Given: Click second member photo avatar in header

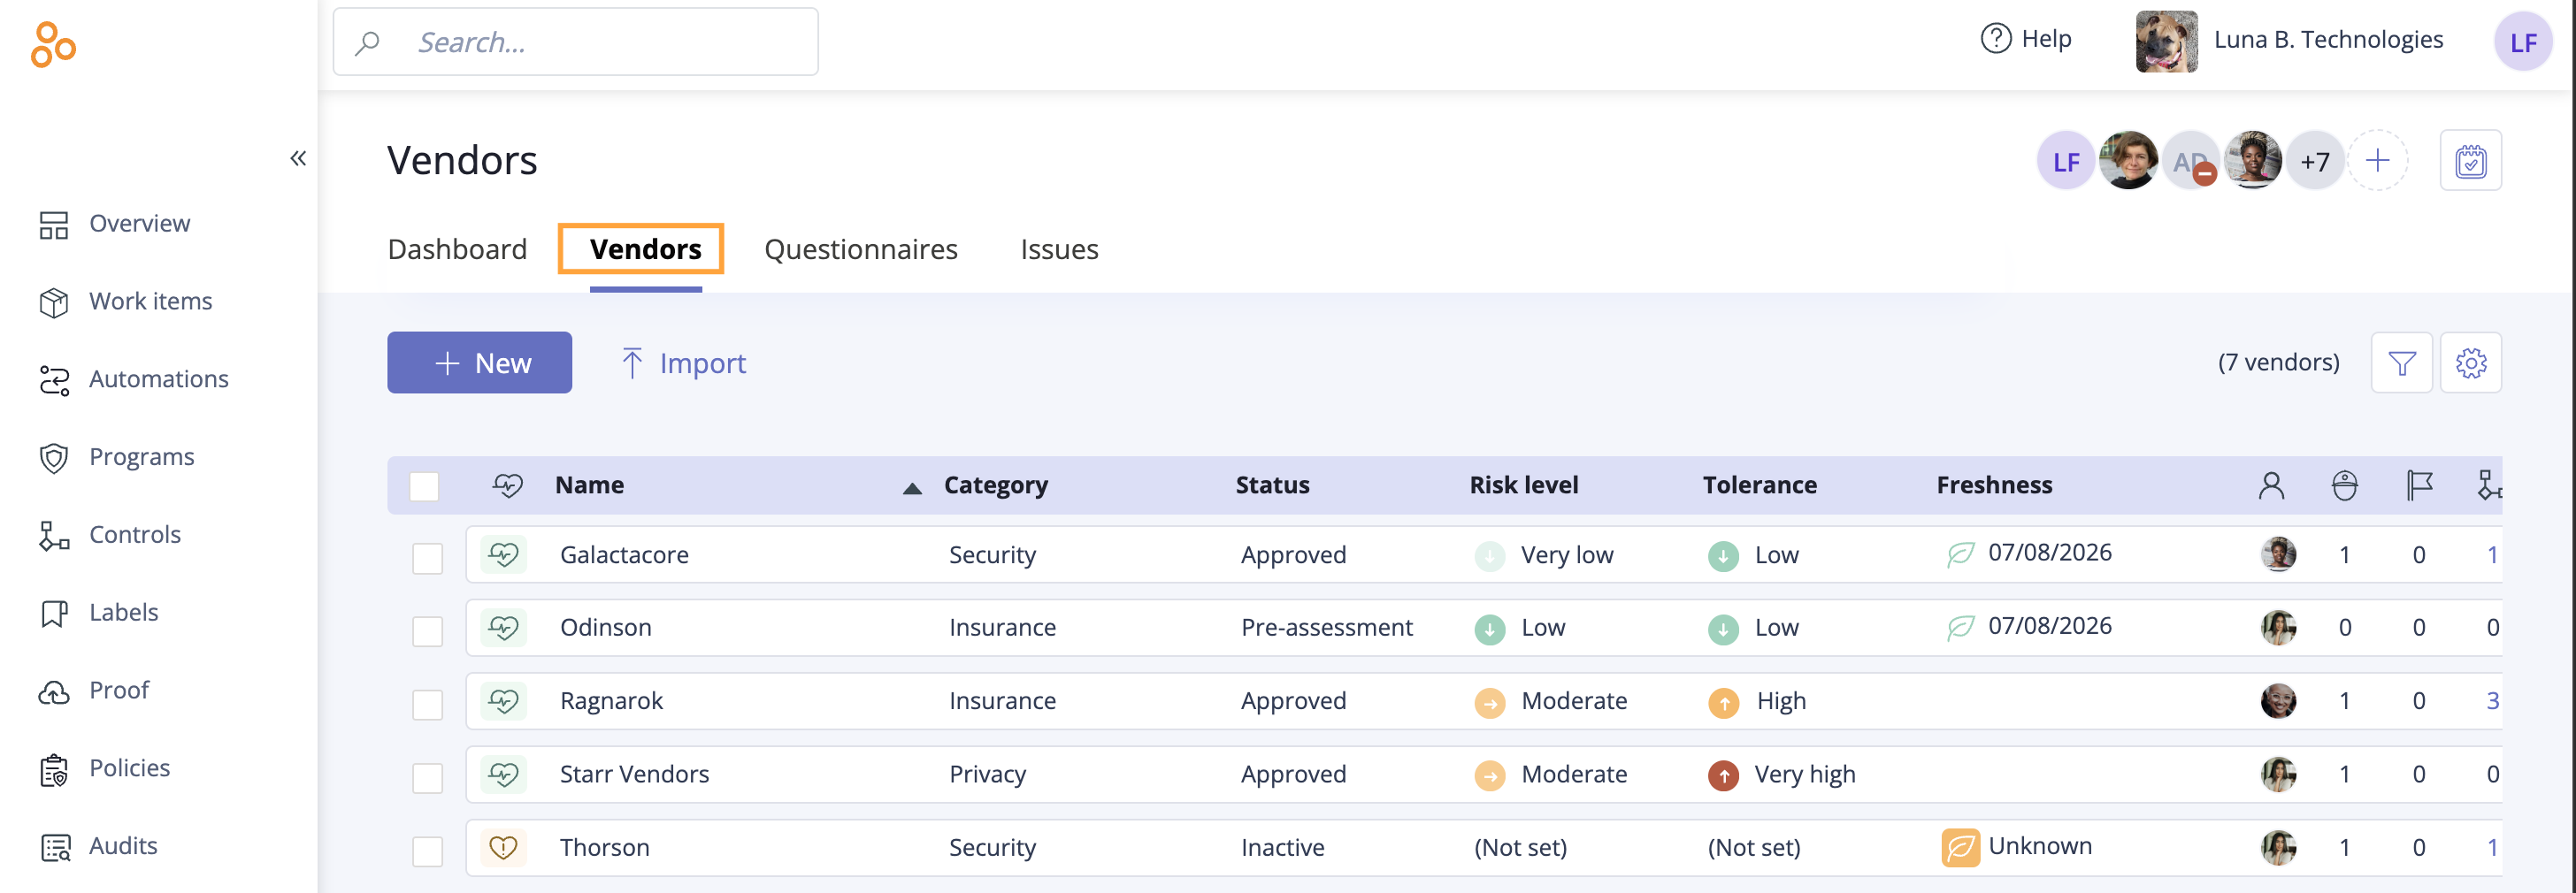Looking at the screenshot, I should [x=2128, y=161].
